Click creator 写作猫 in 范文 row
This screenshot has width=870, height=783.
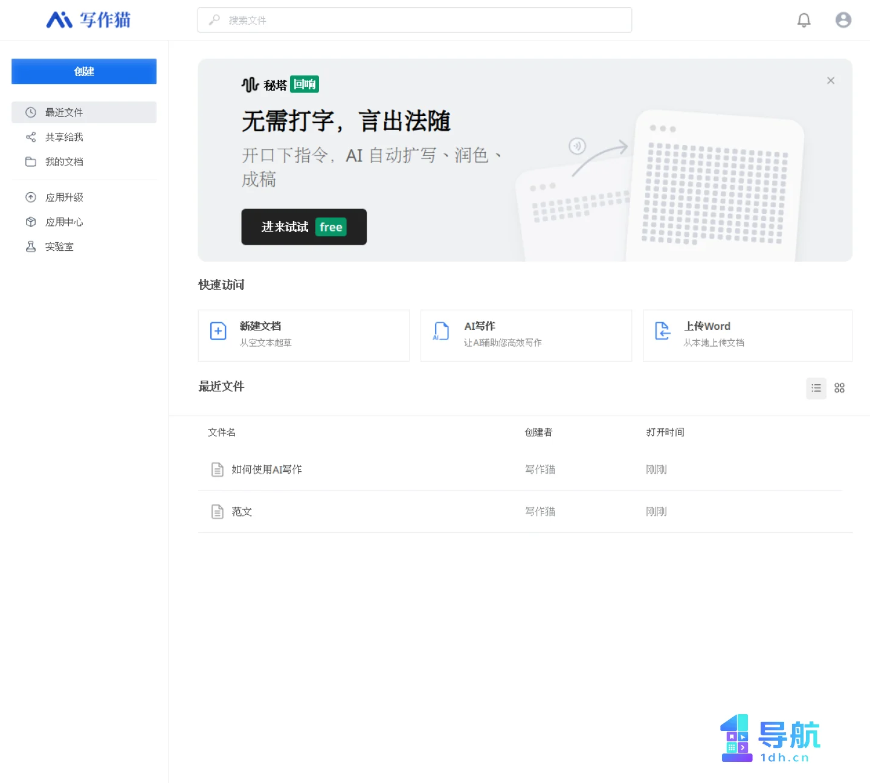coord(540,512)
